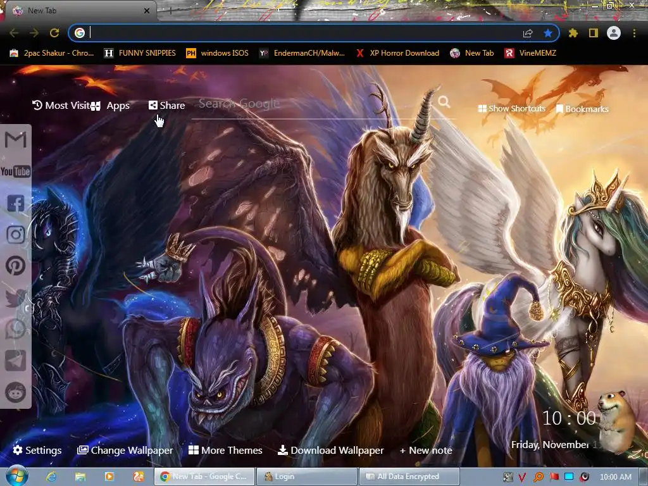
Task: Open Windows Explorer from the taskbar
Action: click(80, 477)
